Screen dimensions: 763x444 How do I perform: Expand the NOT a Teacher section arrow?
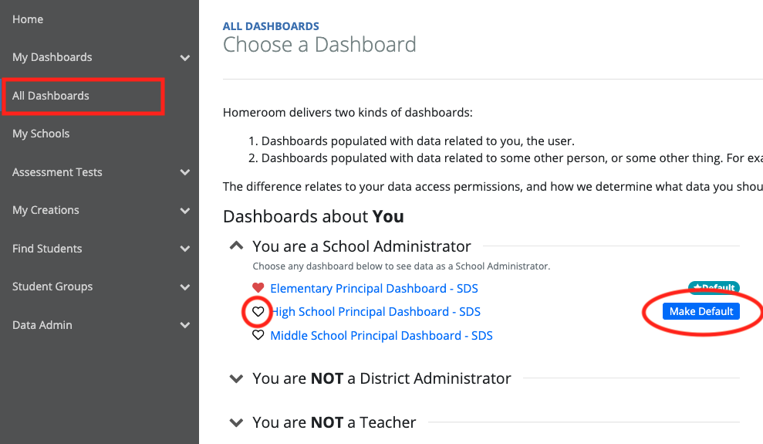click(x=237, y=422)
